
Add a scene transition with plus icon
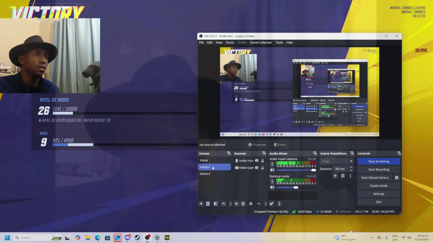pos(335,176)
